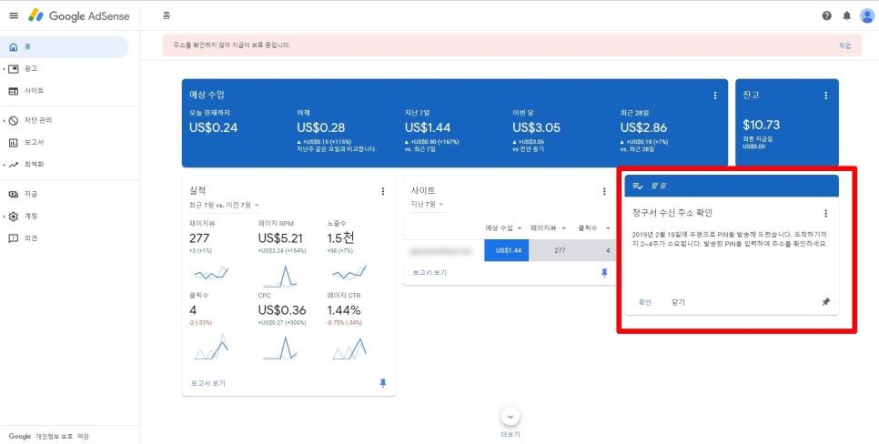Open the help question mark icon
Screen dimensions: 879x444
pos(827,15)
